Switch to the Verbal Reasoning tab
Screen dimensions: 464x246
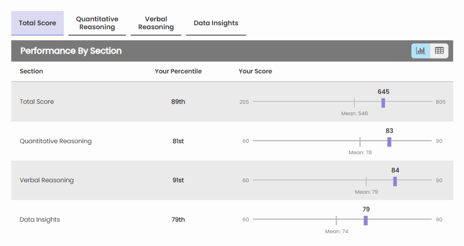tap(156, 23)
